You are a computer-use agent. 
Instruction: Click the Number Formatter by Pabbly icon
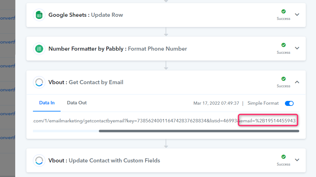tap(39, 49)
